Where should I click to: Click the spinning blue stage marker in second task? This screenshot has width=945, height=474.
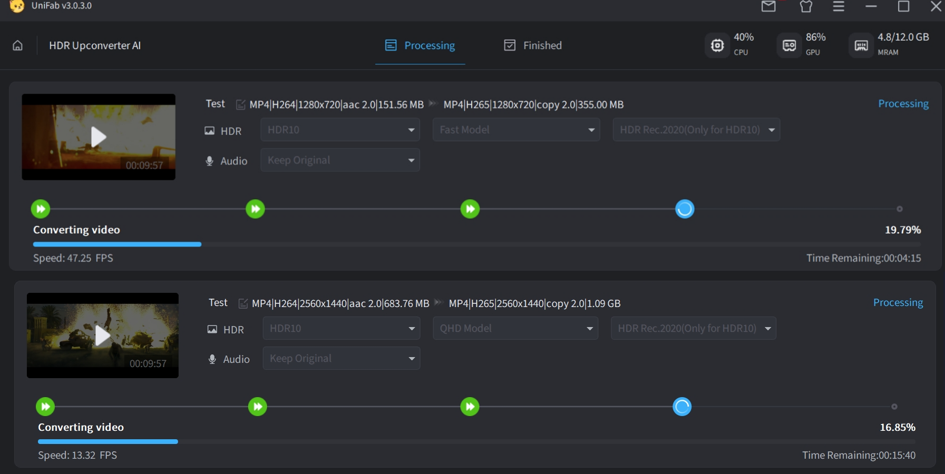tap(682, 407)
